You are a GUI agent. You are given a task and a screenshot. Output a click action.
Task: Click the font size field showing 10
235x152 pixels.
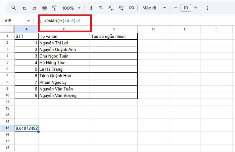185,8
